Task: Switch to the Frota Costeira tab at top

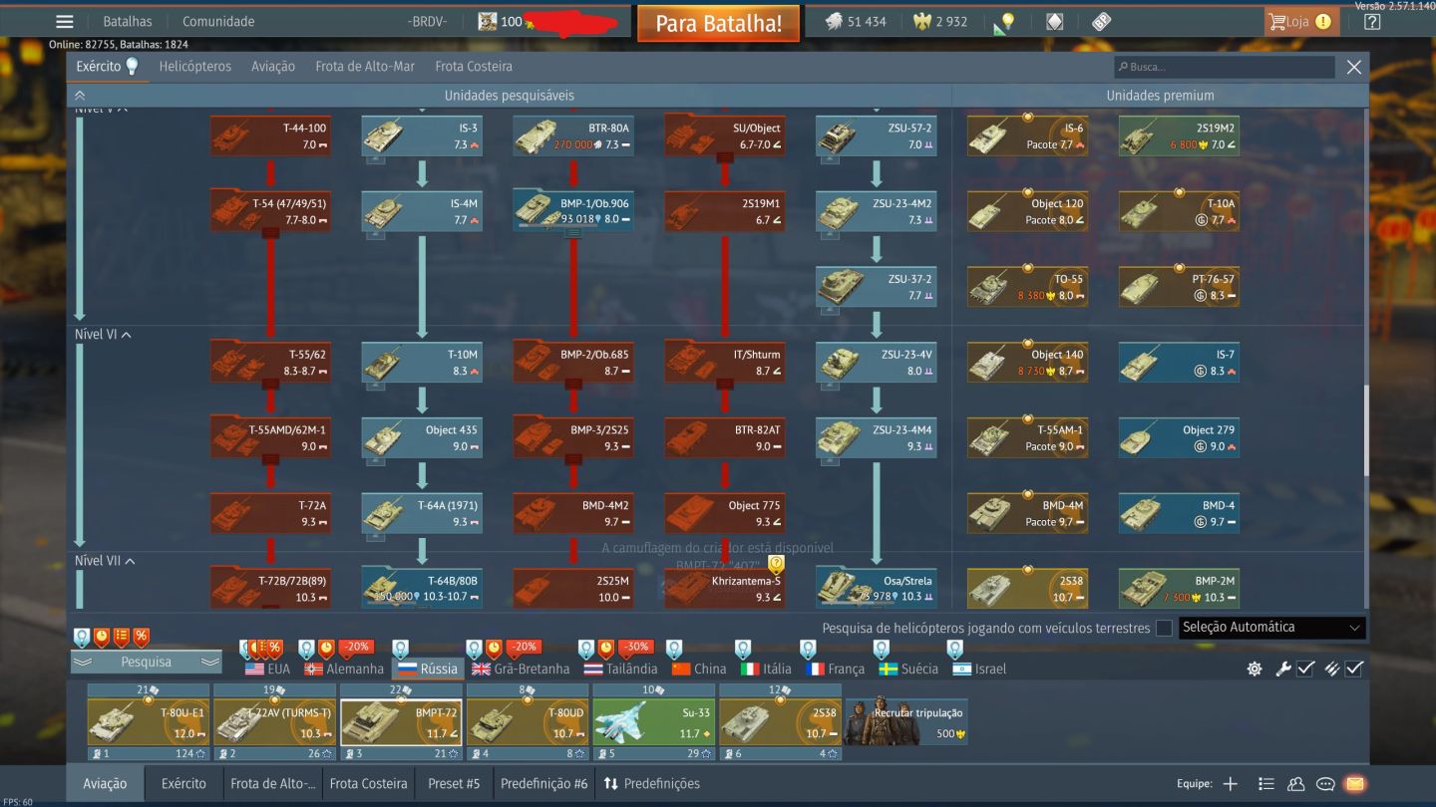Action: (x=474, y=67)
